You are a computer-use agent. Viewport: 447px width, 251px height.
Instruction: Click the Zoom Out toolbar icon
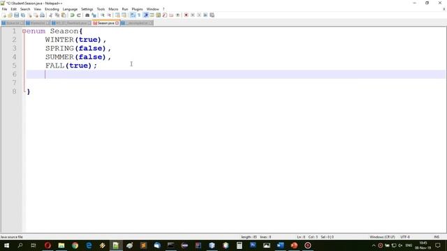coord(109,15)
